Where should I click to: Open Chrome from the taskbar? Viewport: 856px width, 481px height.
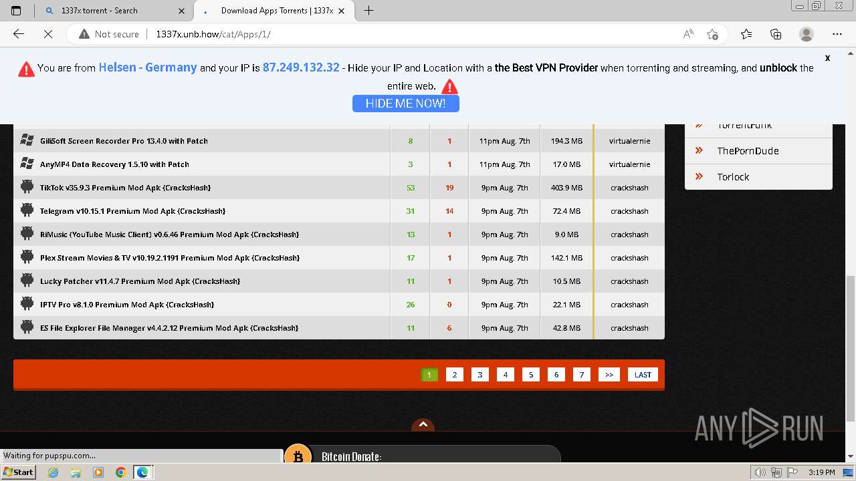pos(120,472)
